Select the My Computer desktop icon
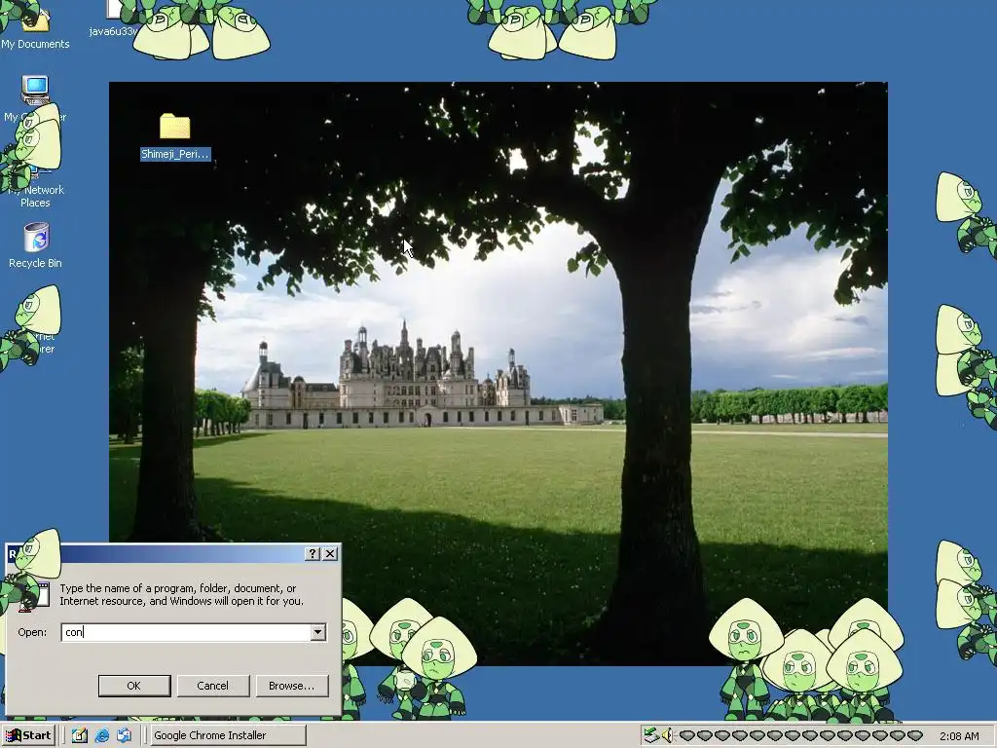 [x=36, y=98]
